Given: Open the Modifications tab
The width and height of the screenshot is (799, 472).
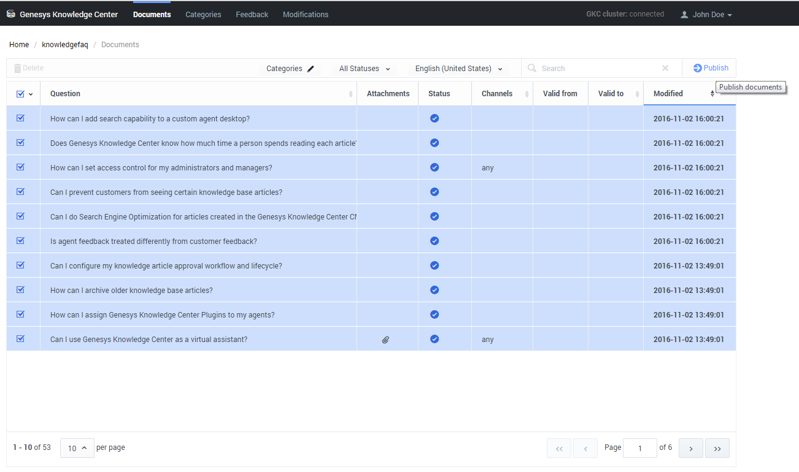Looking at the screenshot, I should click(306, 14).
